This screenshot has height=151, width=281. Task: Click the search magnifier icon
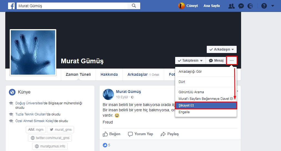click(134, 6)
